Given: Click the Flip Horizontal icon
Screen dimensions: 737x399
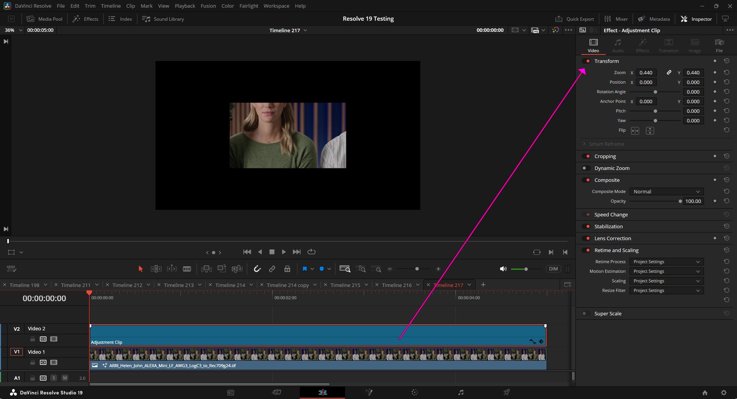Looking at the screenshot, I should click(x=635, y=131).
